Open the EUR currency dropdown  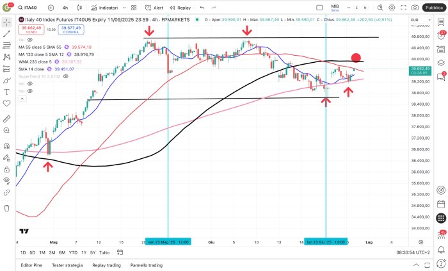[x=419, y=20]
